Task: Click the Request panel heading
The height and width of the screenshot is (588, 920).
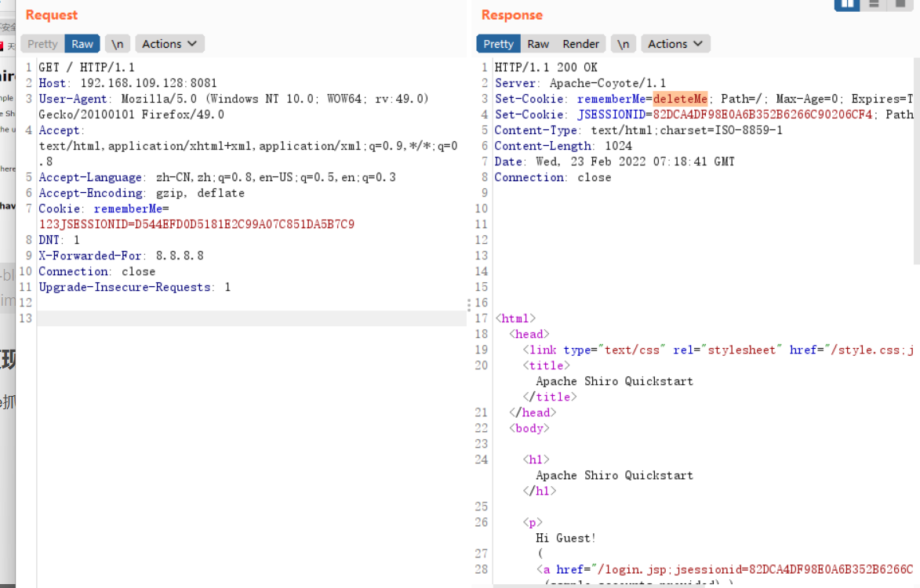Action: (52, 15)
